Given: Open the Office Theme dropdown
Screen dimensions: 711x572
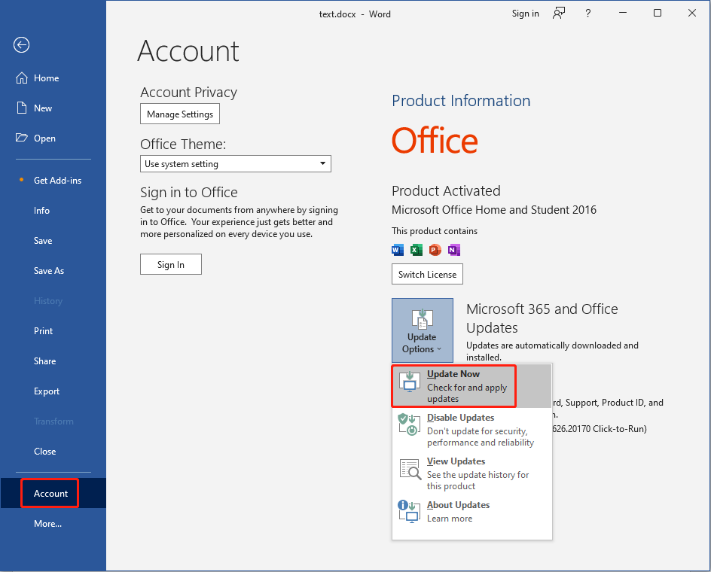Looking at the screenshot, I should point(235,163).
